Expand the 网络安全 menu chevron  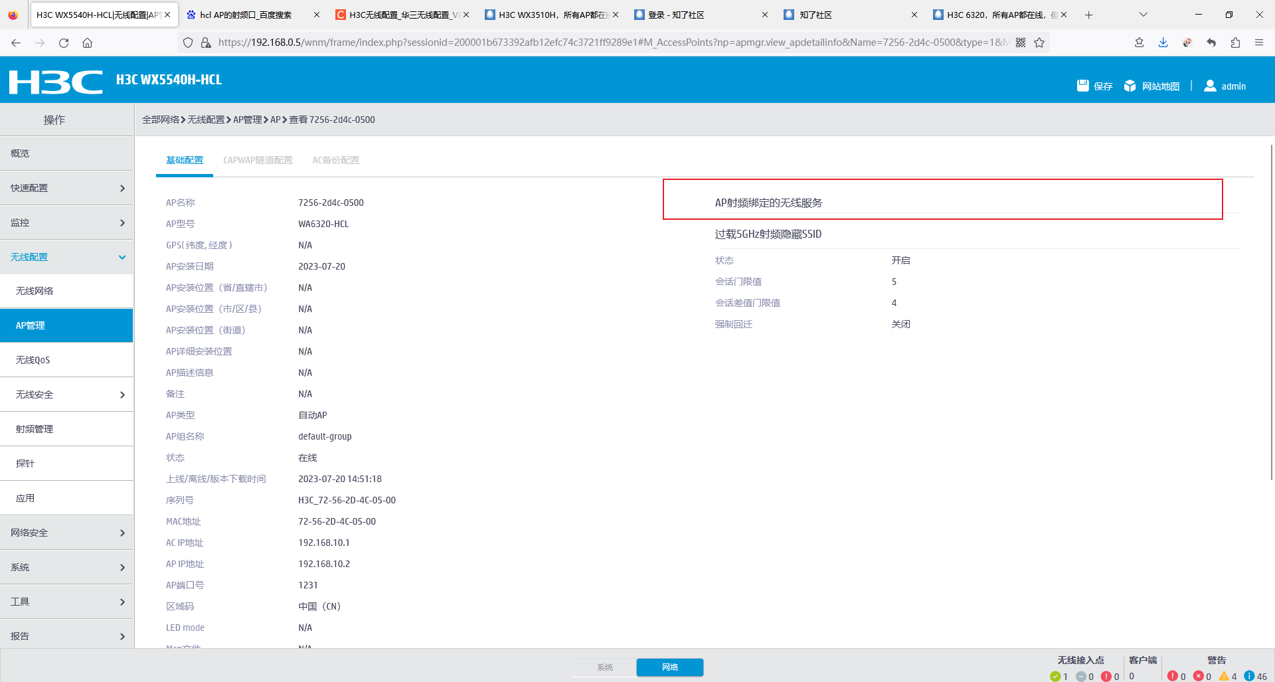pyautogui.click(x=122, y=533)
